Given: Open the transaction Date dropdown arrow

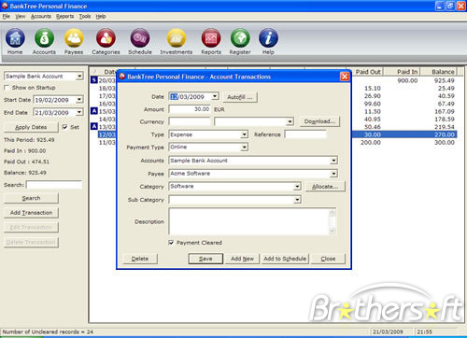Looking at the screenshot, I should pos(215,96).
